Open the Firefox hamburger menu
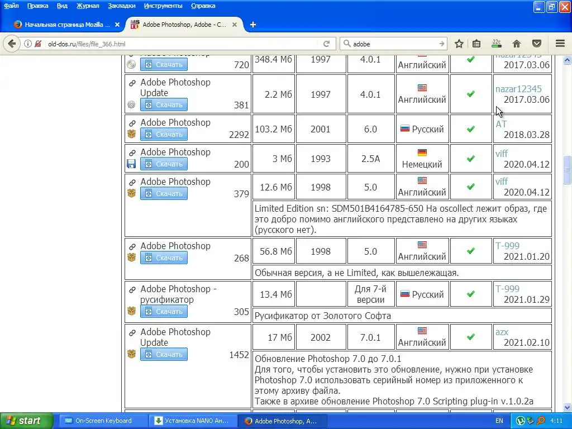Viewport: 572px width, 429px height. click(x=560, y=44)
